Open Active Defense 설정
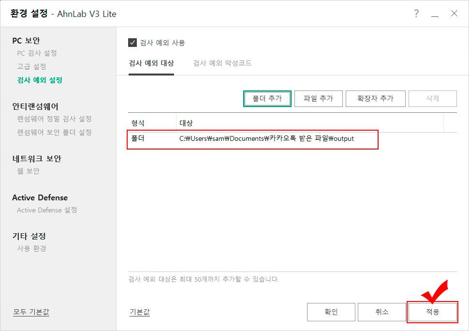Image resolution: width=469 pixels, height=331 pixels. (47, 210)
